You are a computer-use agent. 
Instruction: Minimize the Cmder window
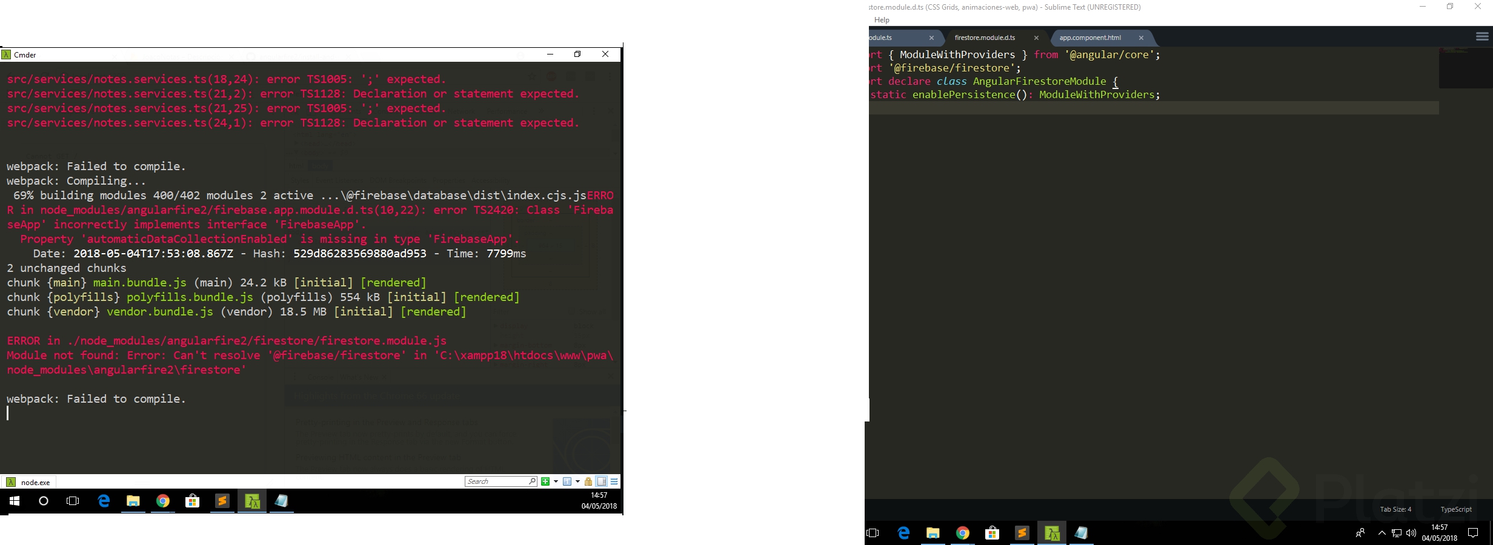550,54
